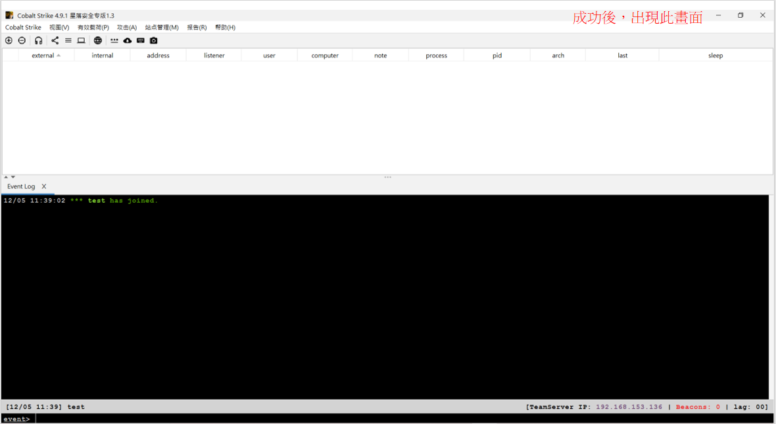Close the Cobalt Strike window
The height and width of the screenshot is (424, 776).
coord(763,15)
